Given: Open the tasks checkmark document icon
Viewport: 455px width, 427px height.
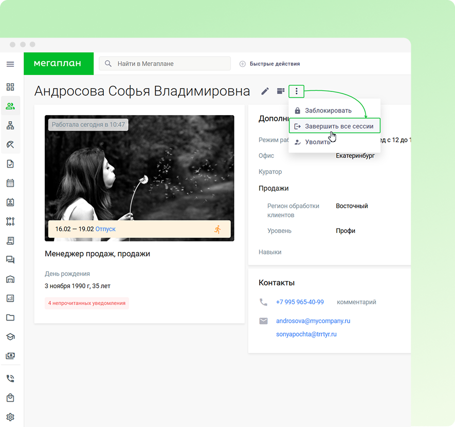Looking at the screenshot, I should tap(10, 164).
